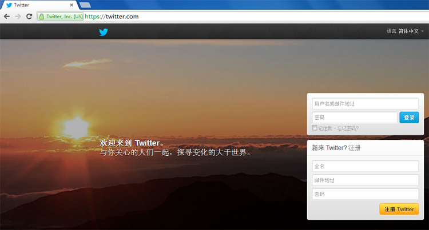The width and height of the screenshot is (429, 230).
Task: Click the 注册 Twitter sign-up button
Action: click(x=399, y=209)
